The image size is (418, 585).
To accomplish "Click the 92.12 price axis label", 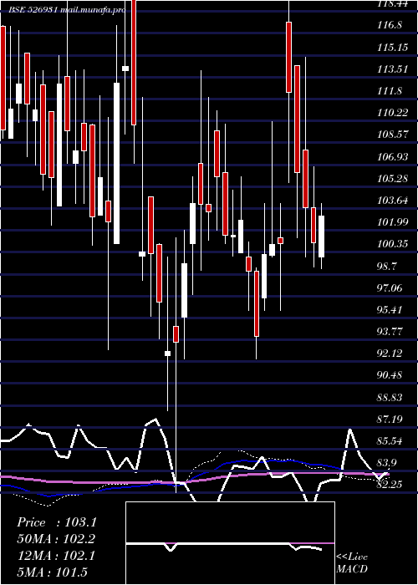I will pyautogui.click(x=390, y=354).
